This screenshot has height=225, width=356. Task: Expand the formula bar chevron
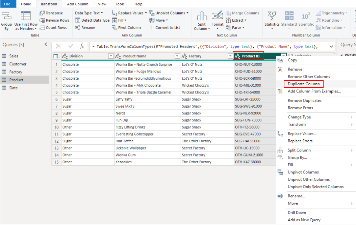[x=331, y=47]
